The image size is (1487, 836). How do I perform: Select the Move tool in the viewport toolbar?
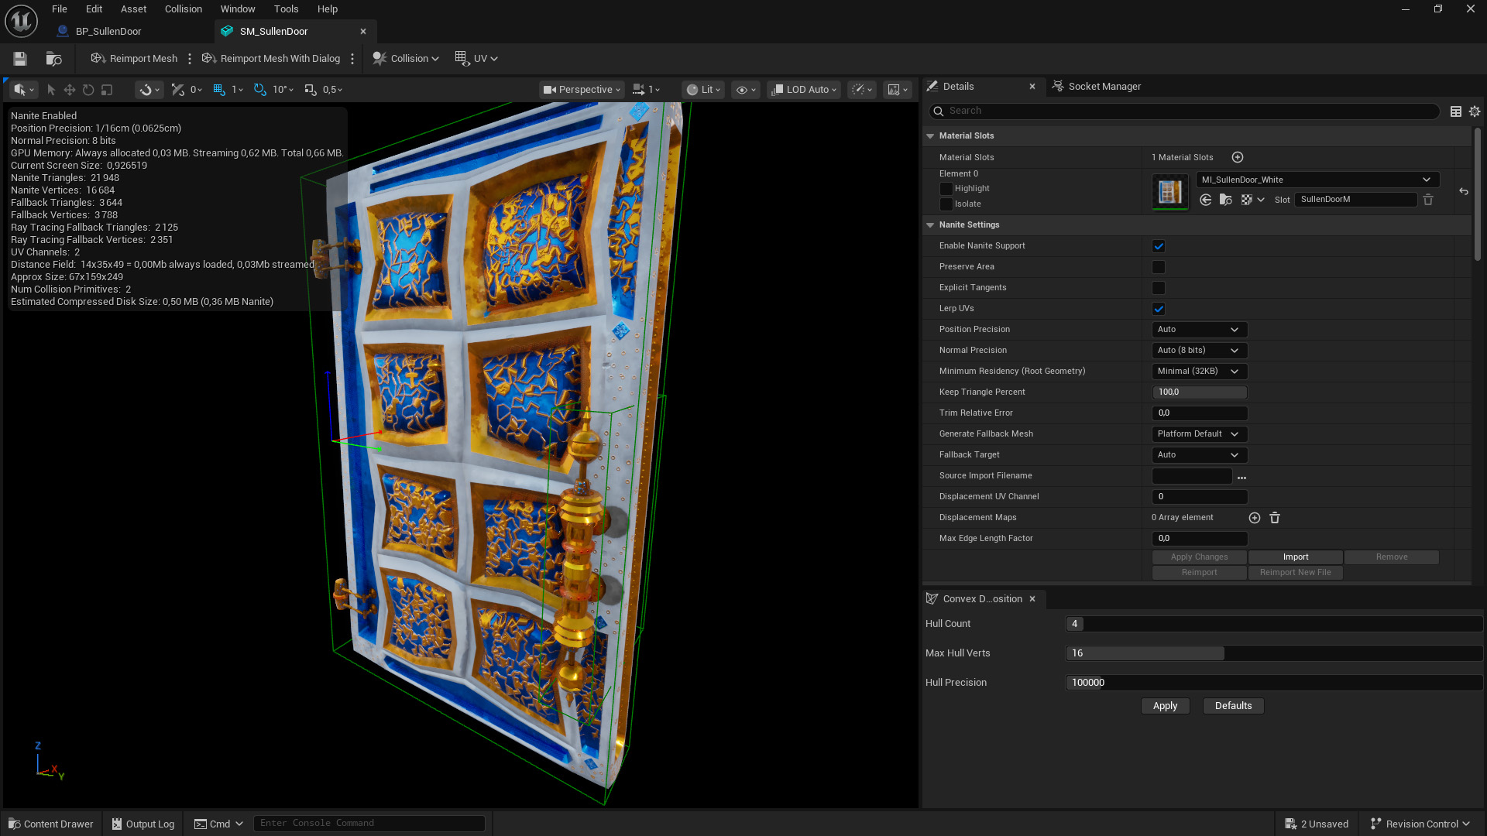coord(69,89)
